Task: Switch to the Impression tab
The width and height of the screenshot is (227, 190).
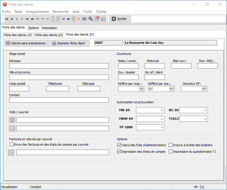Action: coord(49,28)
